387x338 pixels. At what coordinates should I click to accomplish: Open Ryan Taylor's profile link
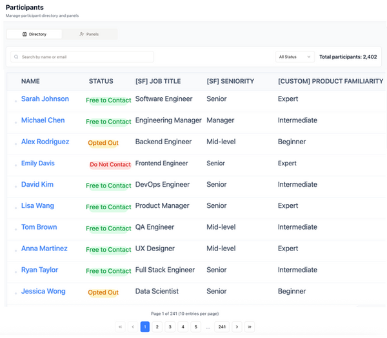[39, 270]
